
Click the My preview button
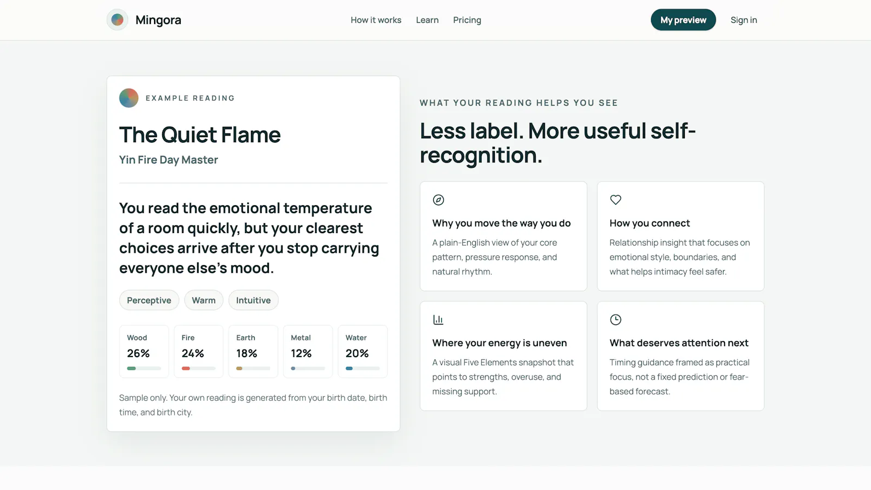[x=683, y=20]
